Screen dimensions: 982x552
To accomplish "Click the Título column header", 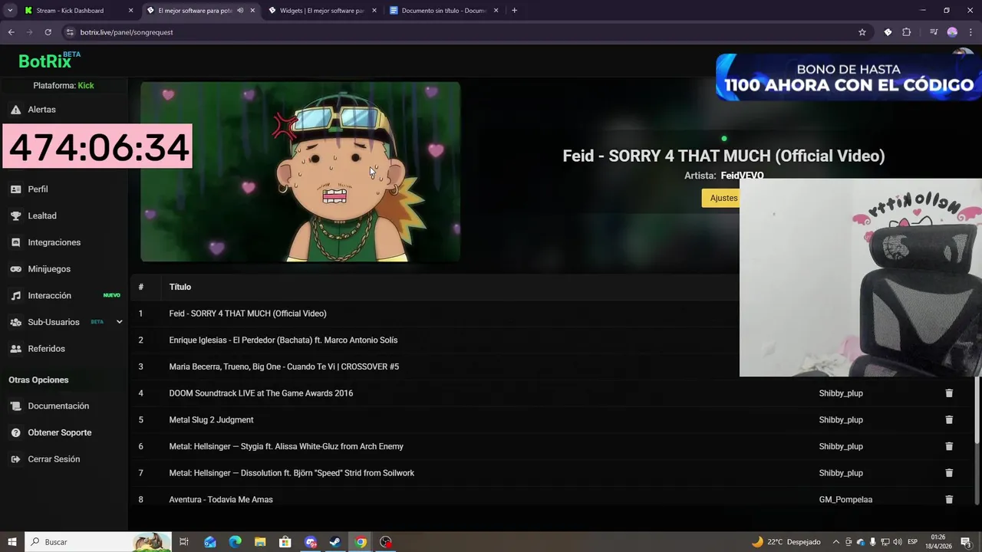I will (180, 287).
